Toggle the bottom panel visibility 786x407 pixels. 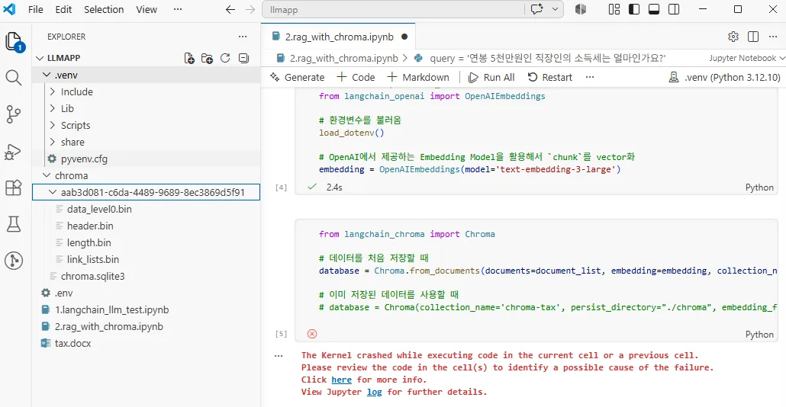click(x=654, y=9)
